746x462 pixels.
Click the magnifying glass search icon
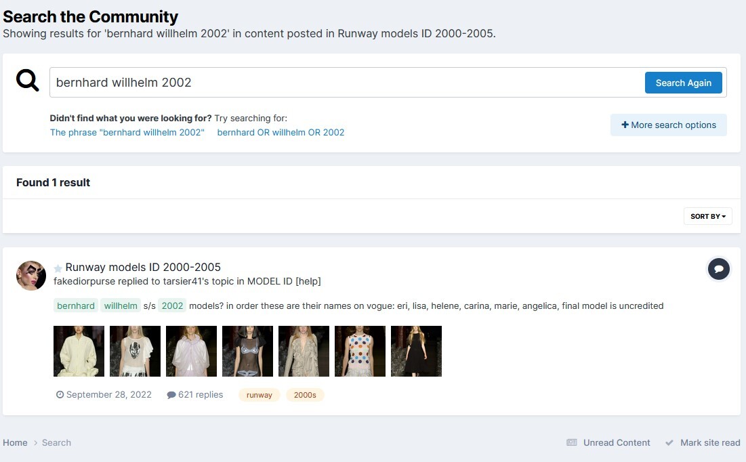[28, 81]
